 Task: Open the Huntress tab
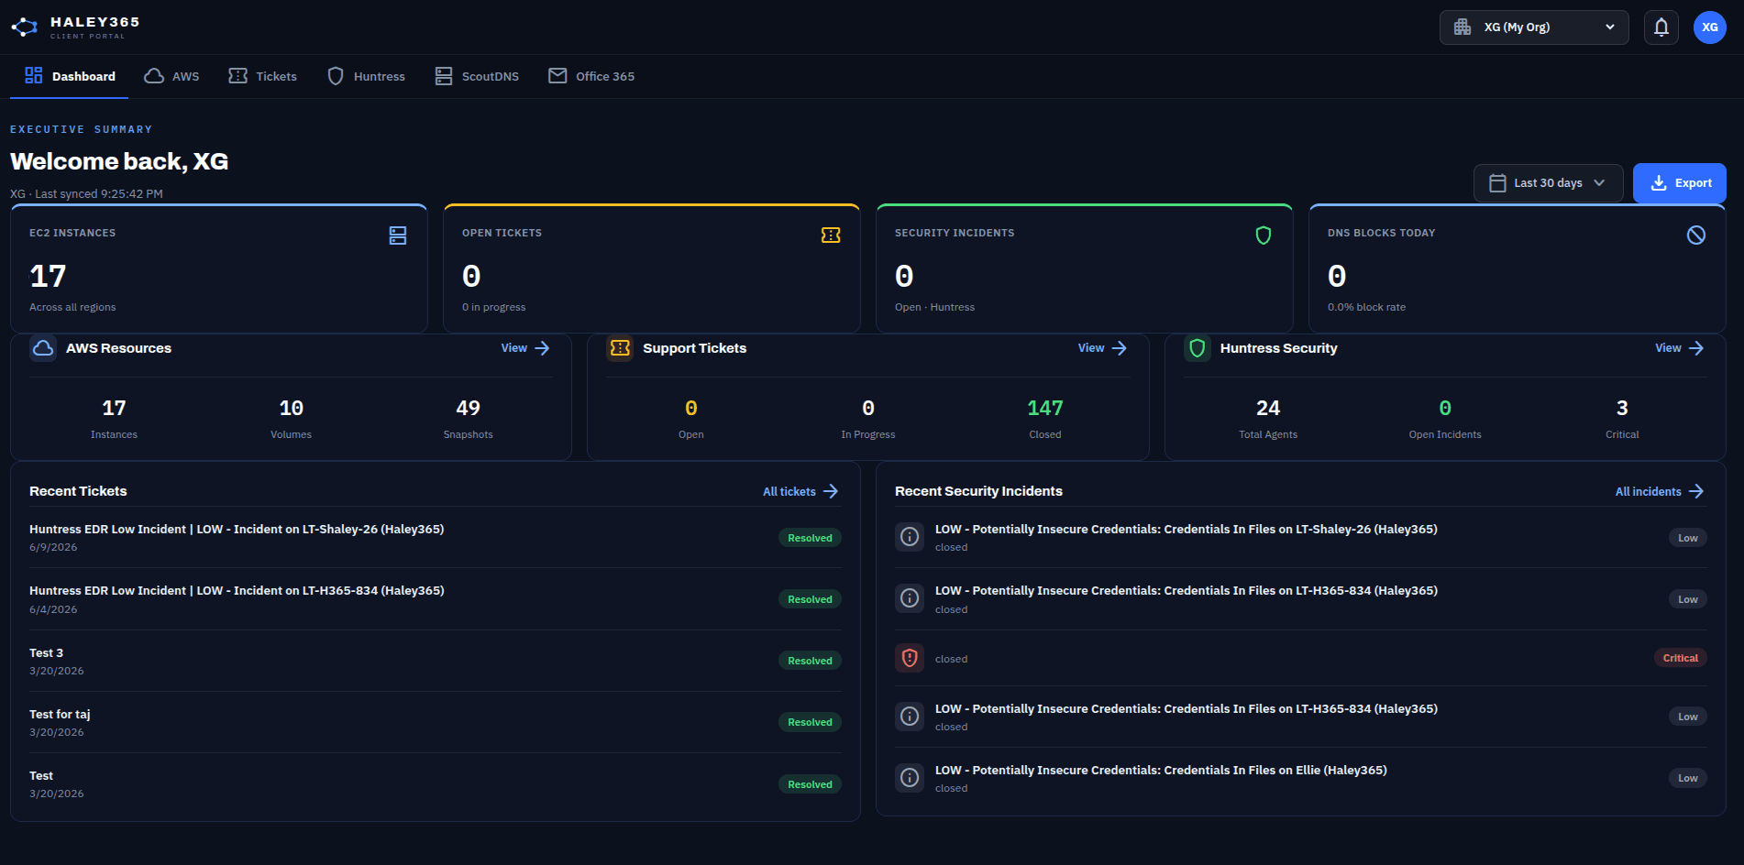366,76
